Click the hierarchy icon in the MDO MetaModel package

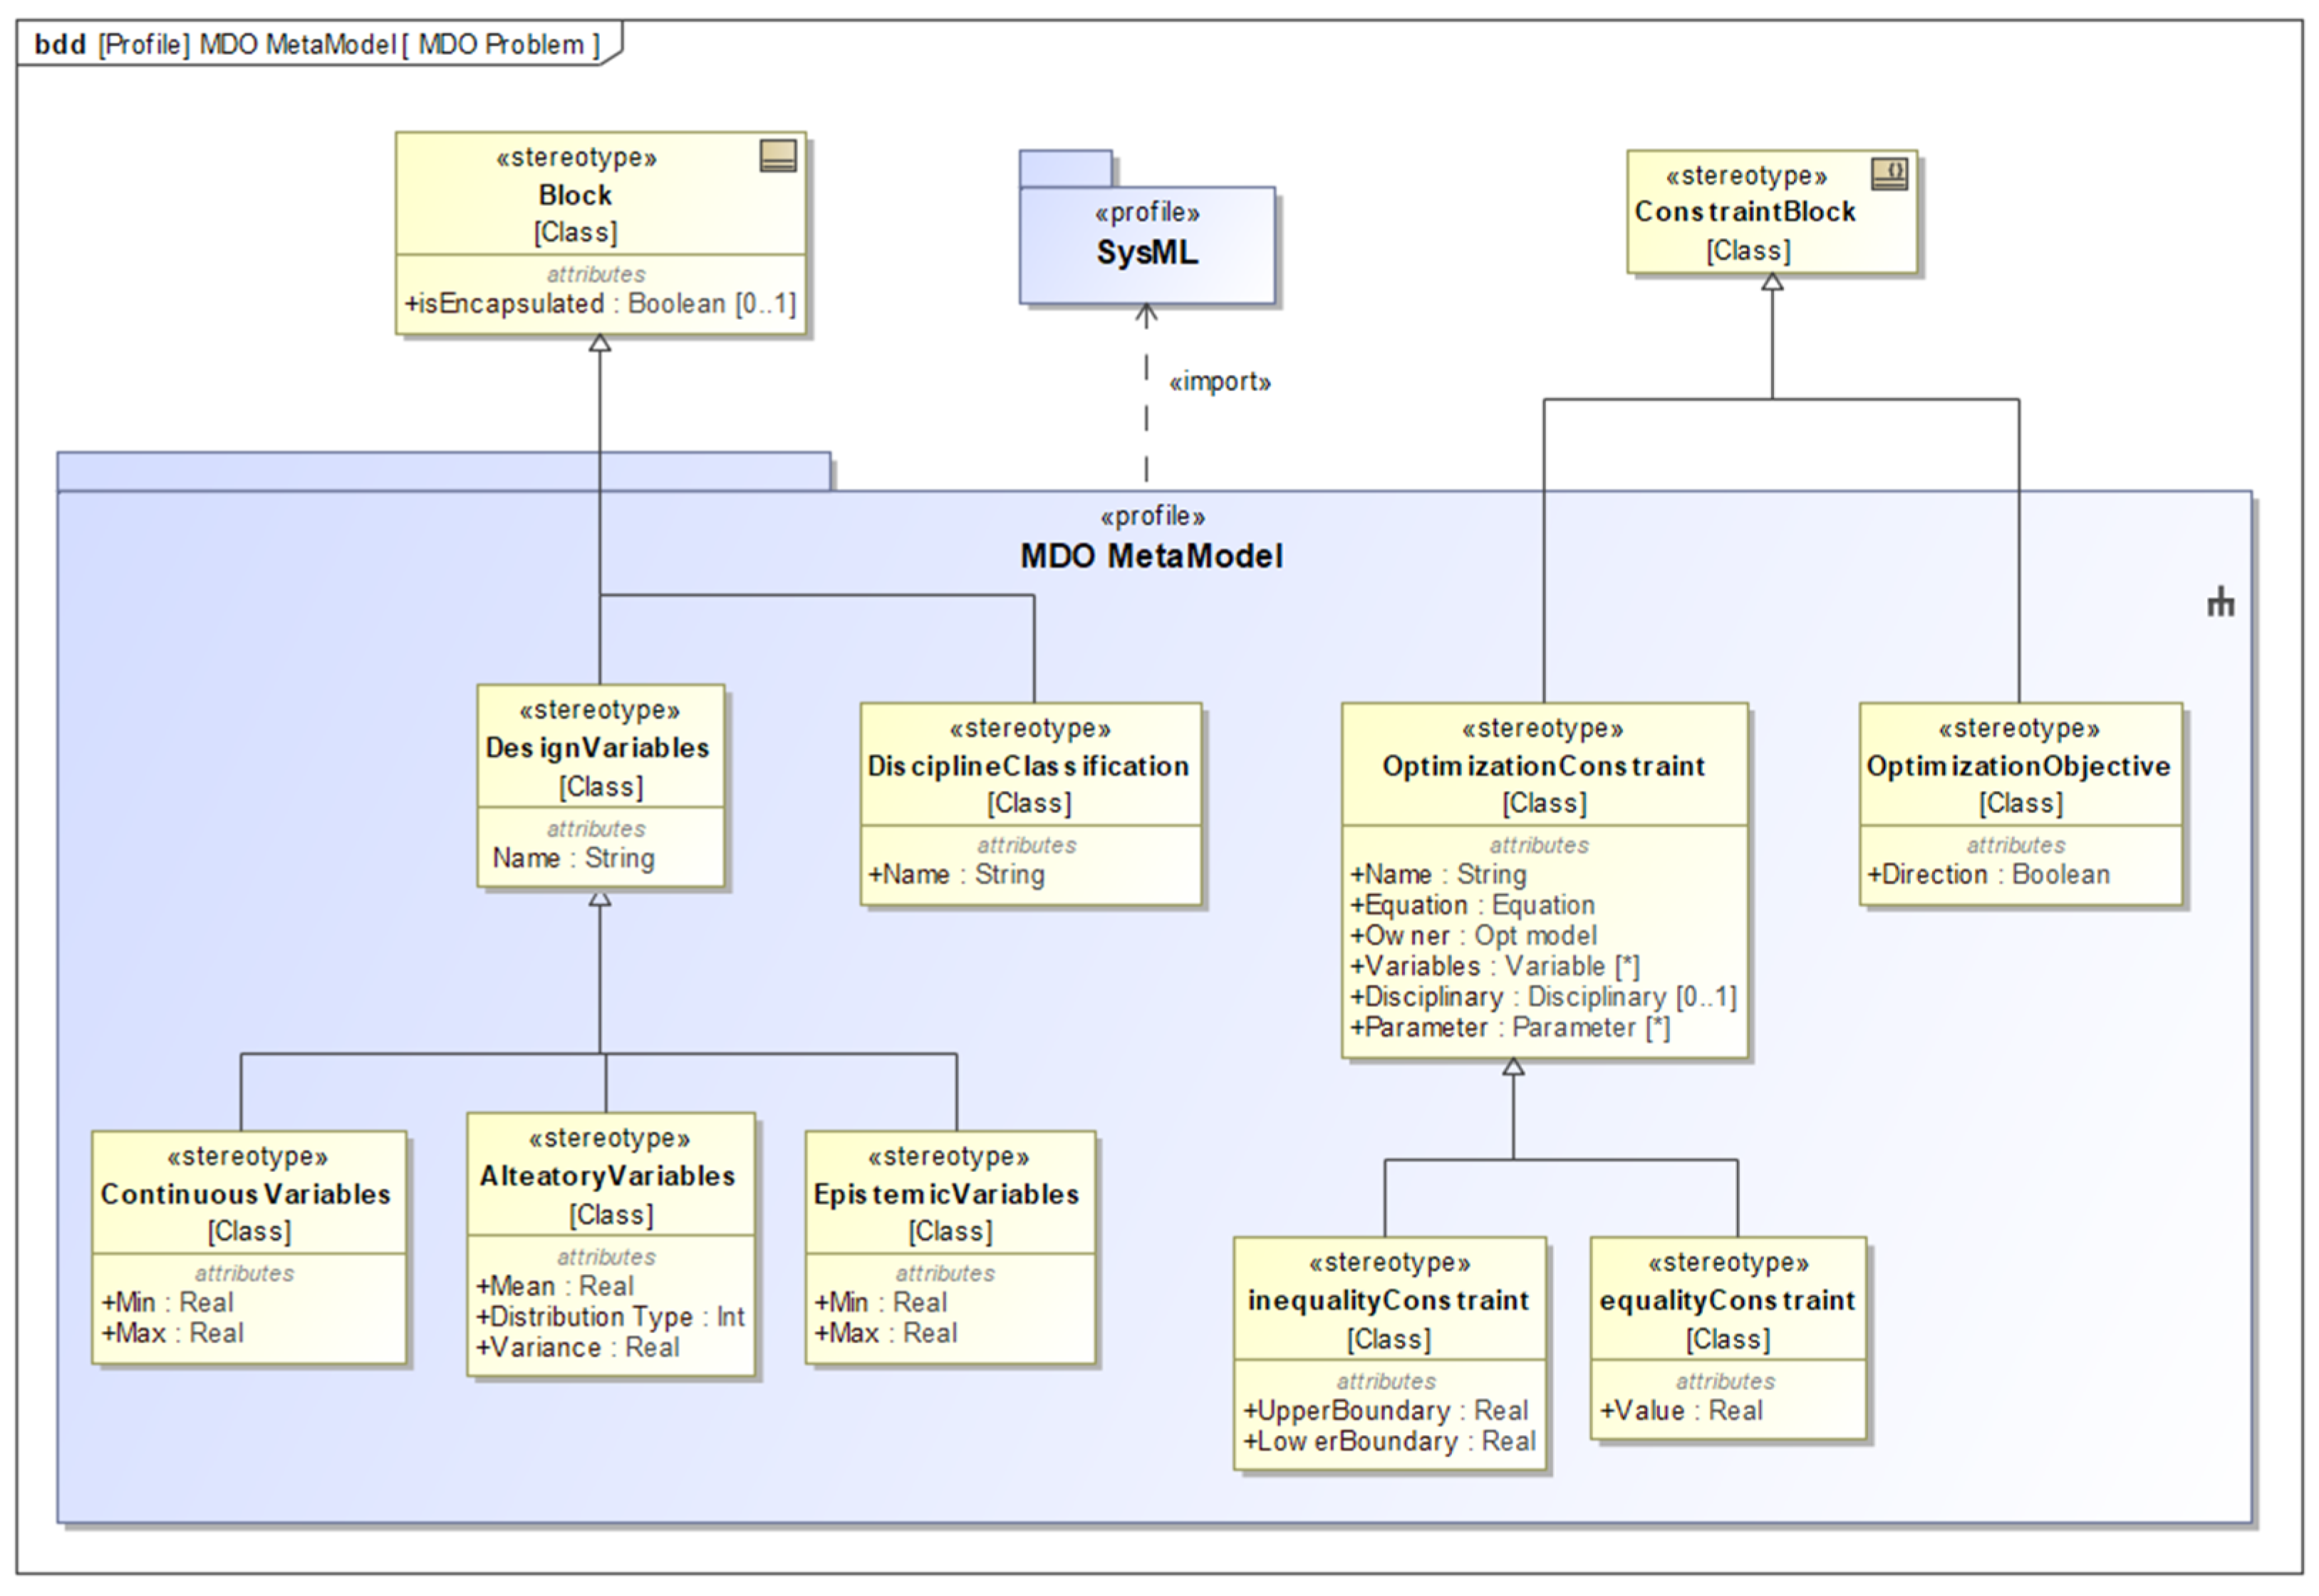point(2220,602)
